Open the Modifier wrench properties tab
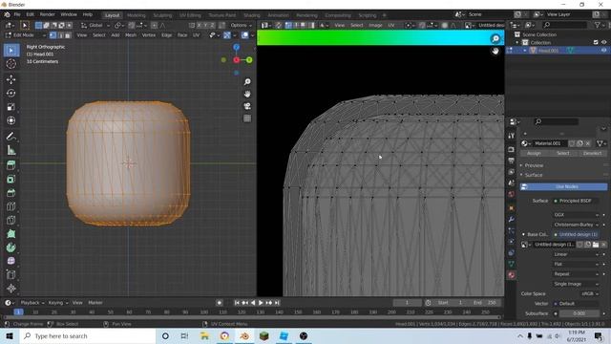The width and height of the screenshot is (611, 344). [512, 219]
